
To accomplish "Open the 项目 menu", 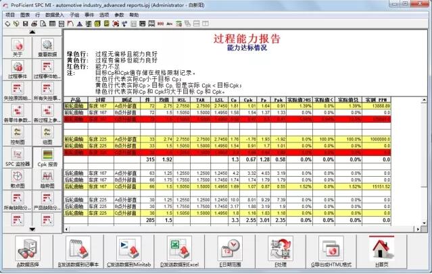I will click(x=10, y=15).
